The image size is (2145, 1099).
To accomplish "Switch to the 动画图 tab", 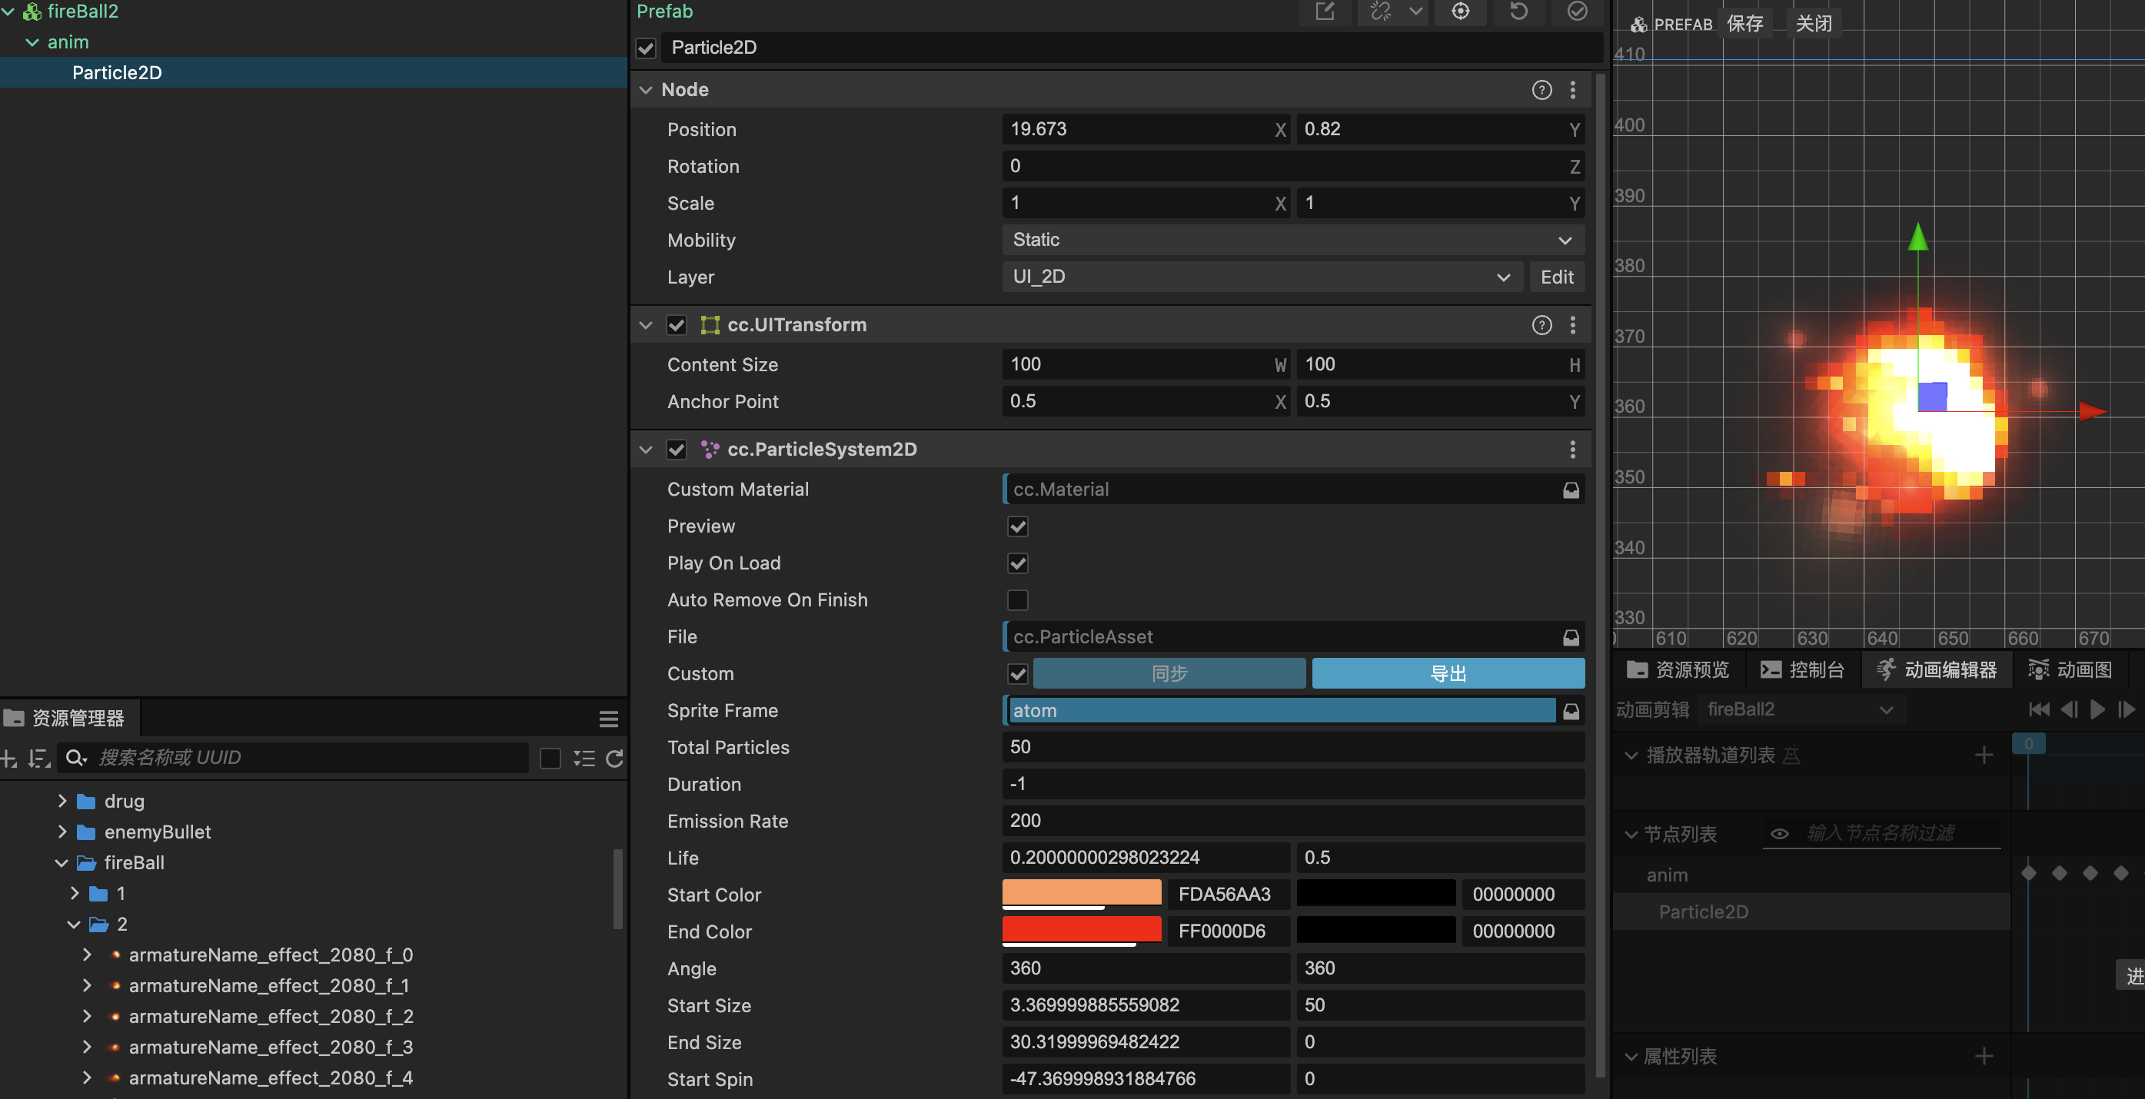I will tap(2070, 669).
